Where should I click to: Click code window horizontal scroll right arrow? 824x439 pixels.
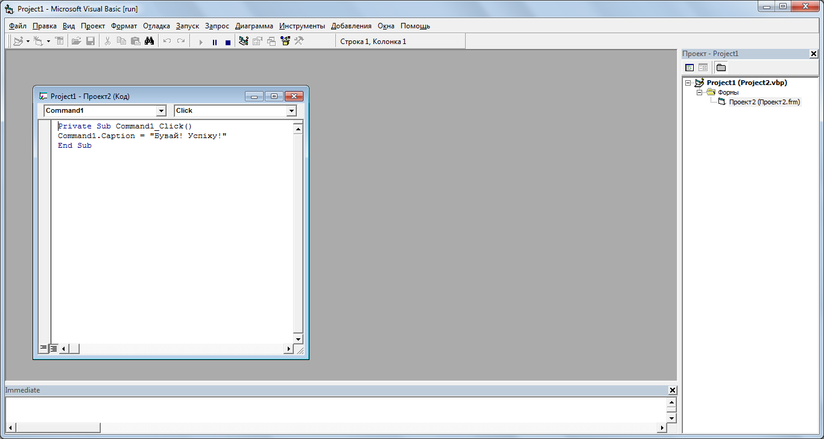[288, 349]
